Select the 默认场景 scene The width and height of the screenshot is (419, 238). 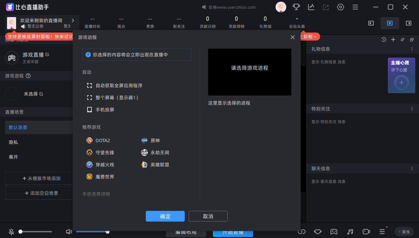click(x=39, y=127)
